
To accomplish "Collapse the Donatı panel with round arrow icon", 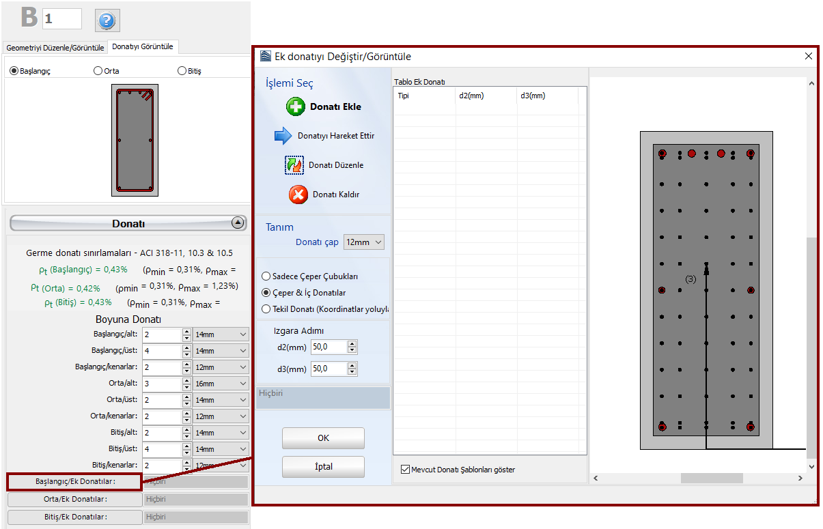I will (238, 223).
